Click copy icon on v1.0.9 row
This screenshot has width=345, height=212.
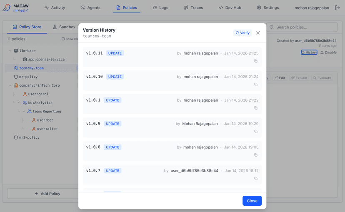tap(256, 132)
